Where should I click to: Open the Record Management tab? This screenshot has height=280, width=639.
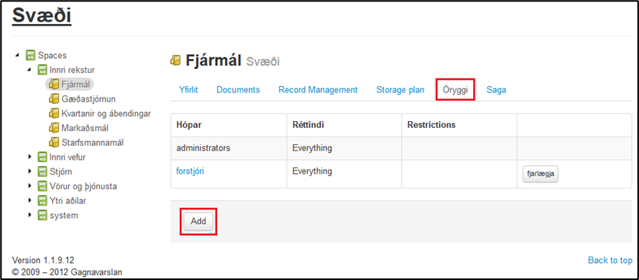(318, 90)
